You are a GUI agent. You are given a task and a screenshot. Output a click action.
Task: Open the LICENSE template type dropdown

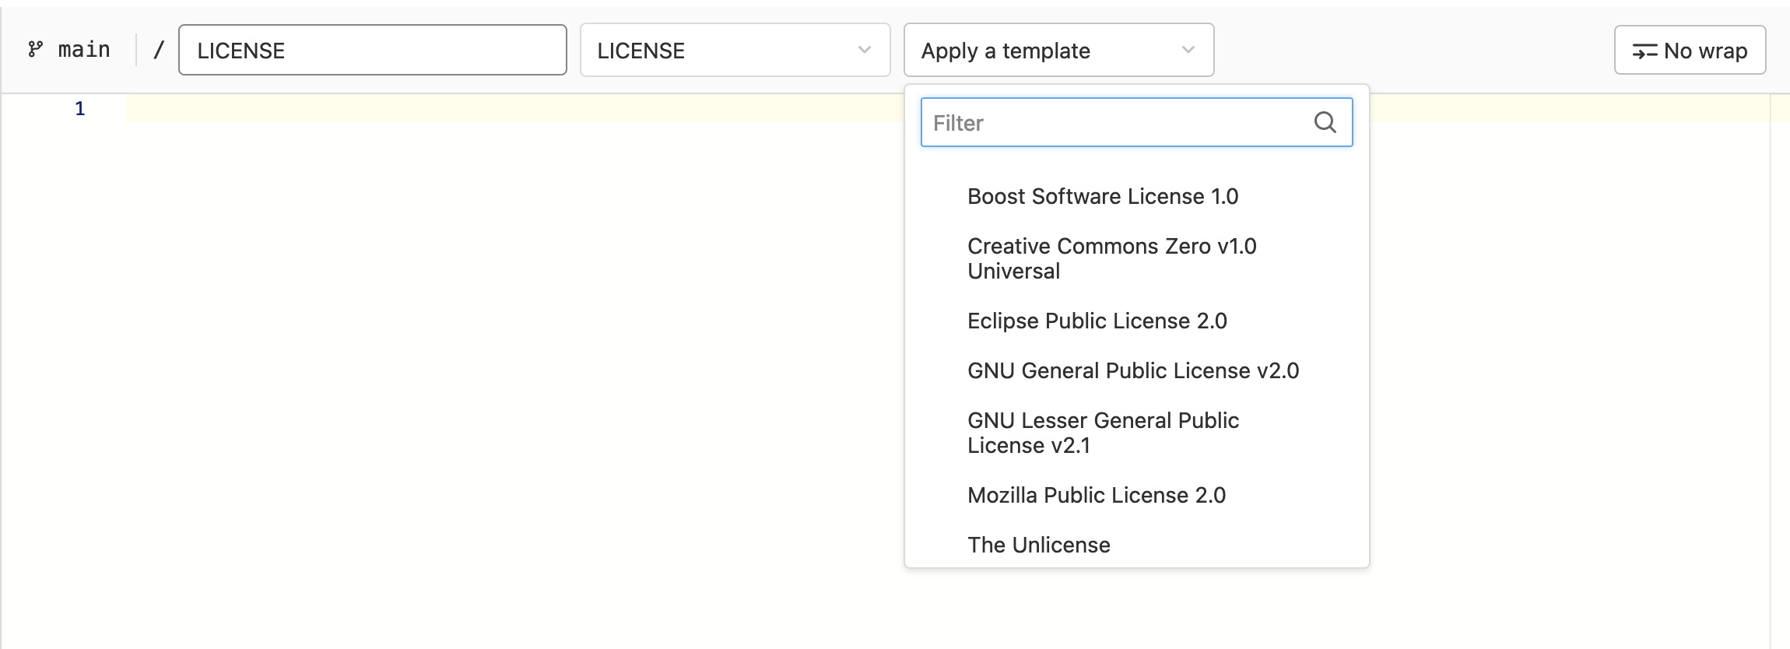coord(724,50)
